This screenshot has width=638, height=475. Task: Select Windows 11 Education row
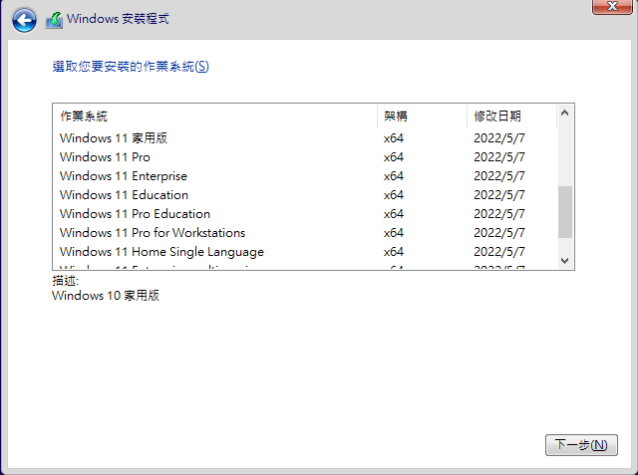(305, 195)
